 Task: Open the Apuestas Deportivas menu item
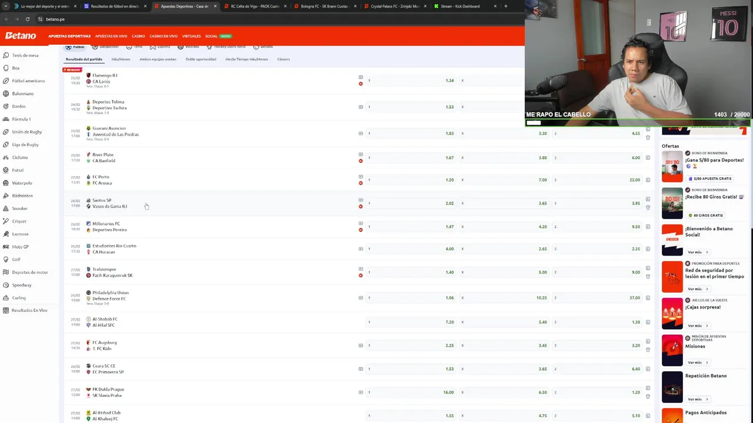coord(69,36)
